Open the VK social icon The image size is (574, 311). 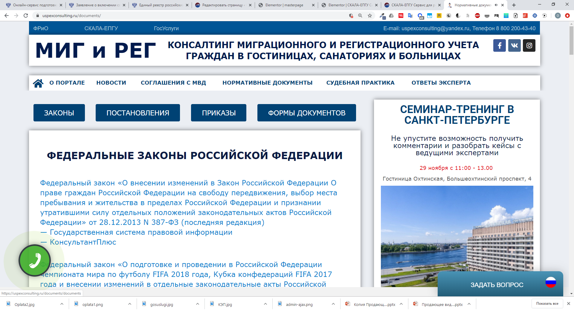click(515, 45)
